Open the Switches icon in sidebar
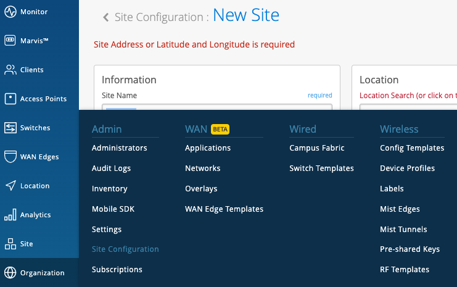This screenshot has height=287, width=457. tap(10, 128)
